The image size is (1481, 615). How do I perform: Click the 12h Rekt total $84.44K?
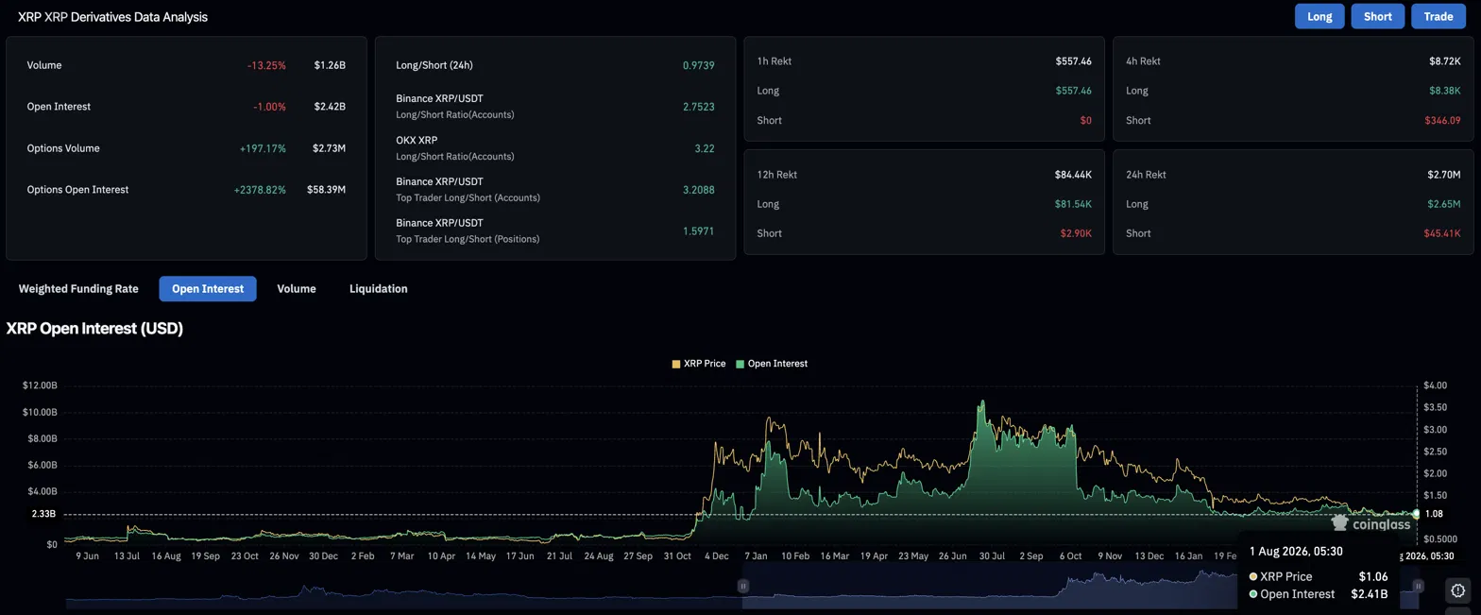pos(1073,175)
